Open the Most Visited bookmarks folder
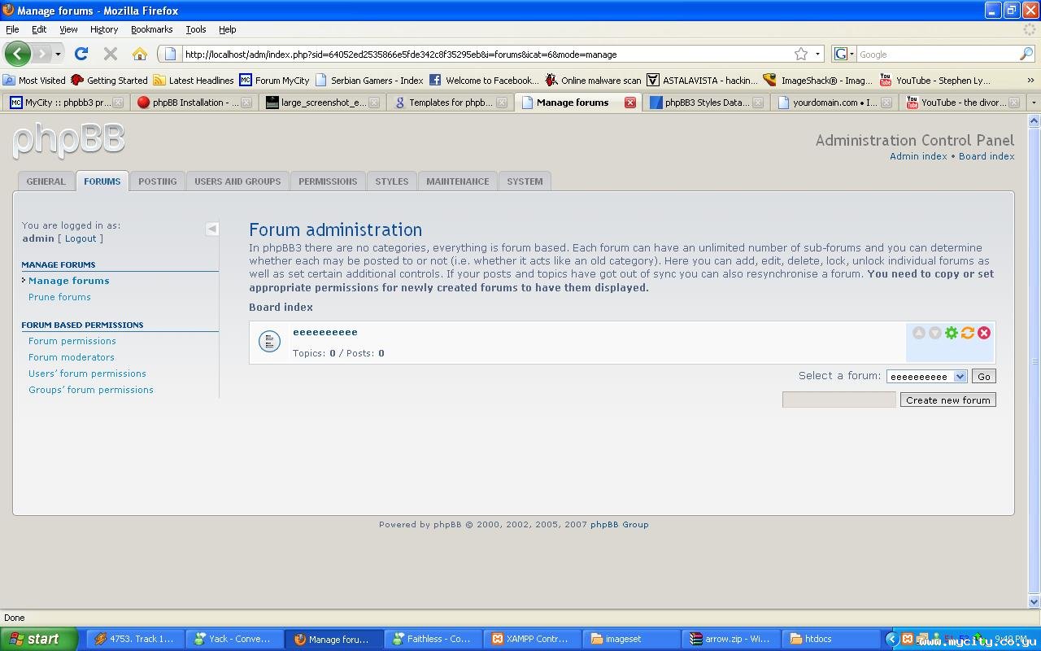 pos(34,80)
